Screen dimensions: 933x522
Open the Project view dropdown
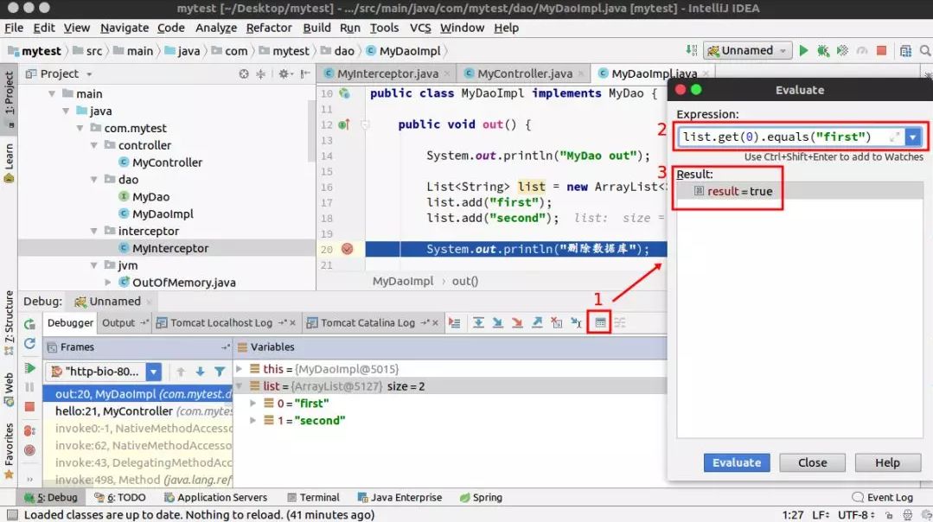(x=89, y=74)
